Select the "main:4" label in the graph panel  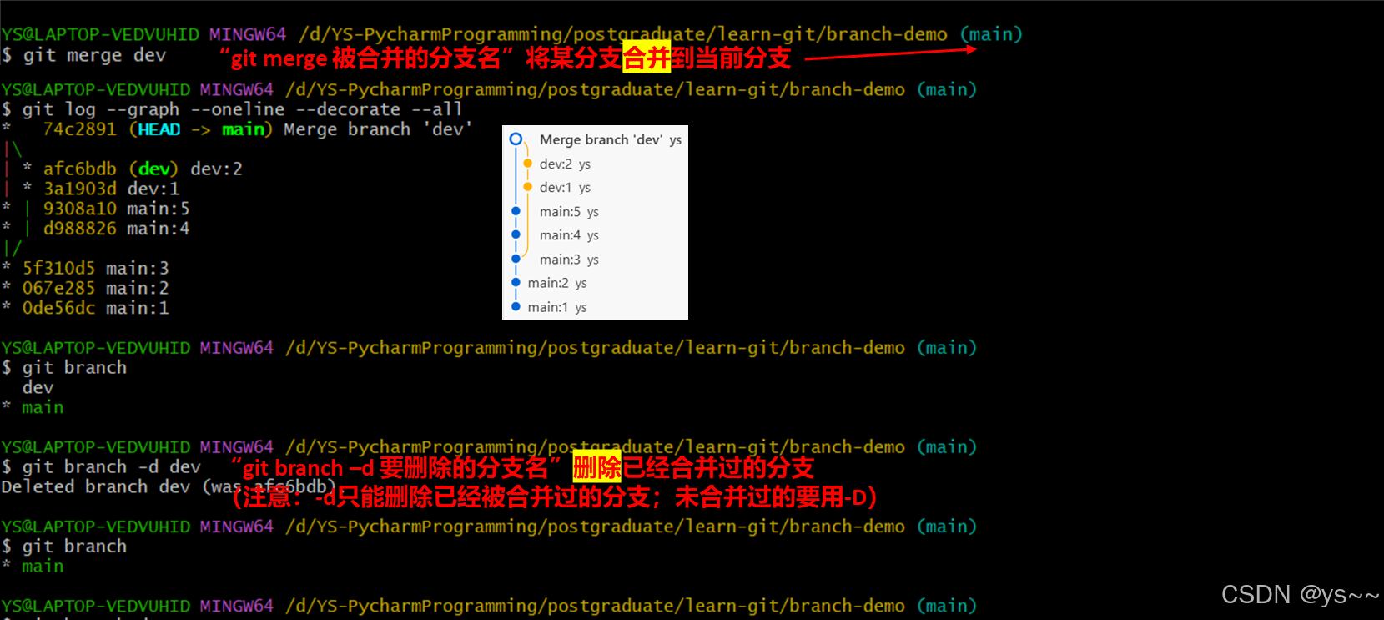pyautogui.click(x=560, y=234)
